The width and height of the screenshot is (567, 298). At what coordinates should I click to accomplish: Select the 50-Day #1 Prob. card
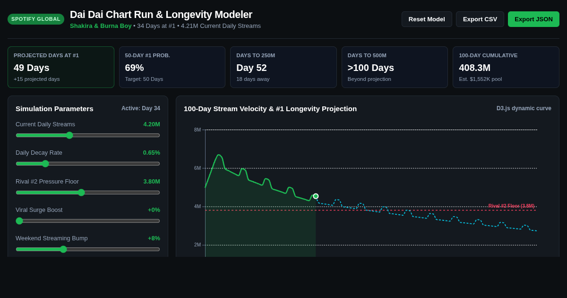[172, 67]
